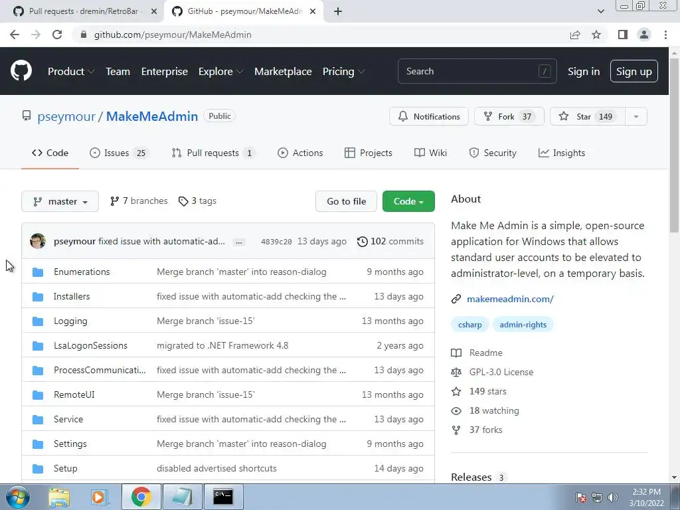Expand the green Code dropdown button

click(408, 201)
